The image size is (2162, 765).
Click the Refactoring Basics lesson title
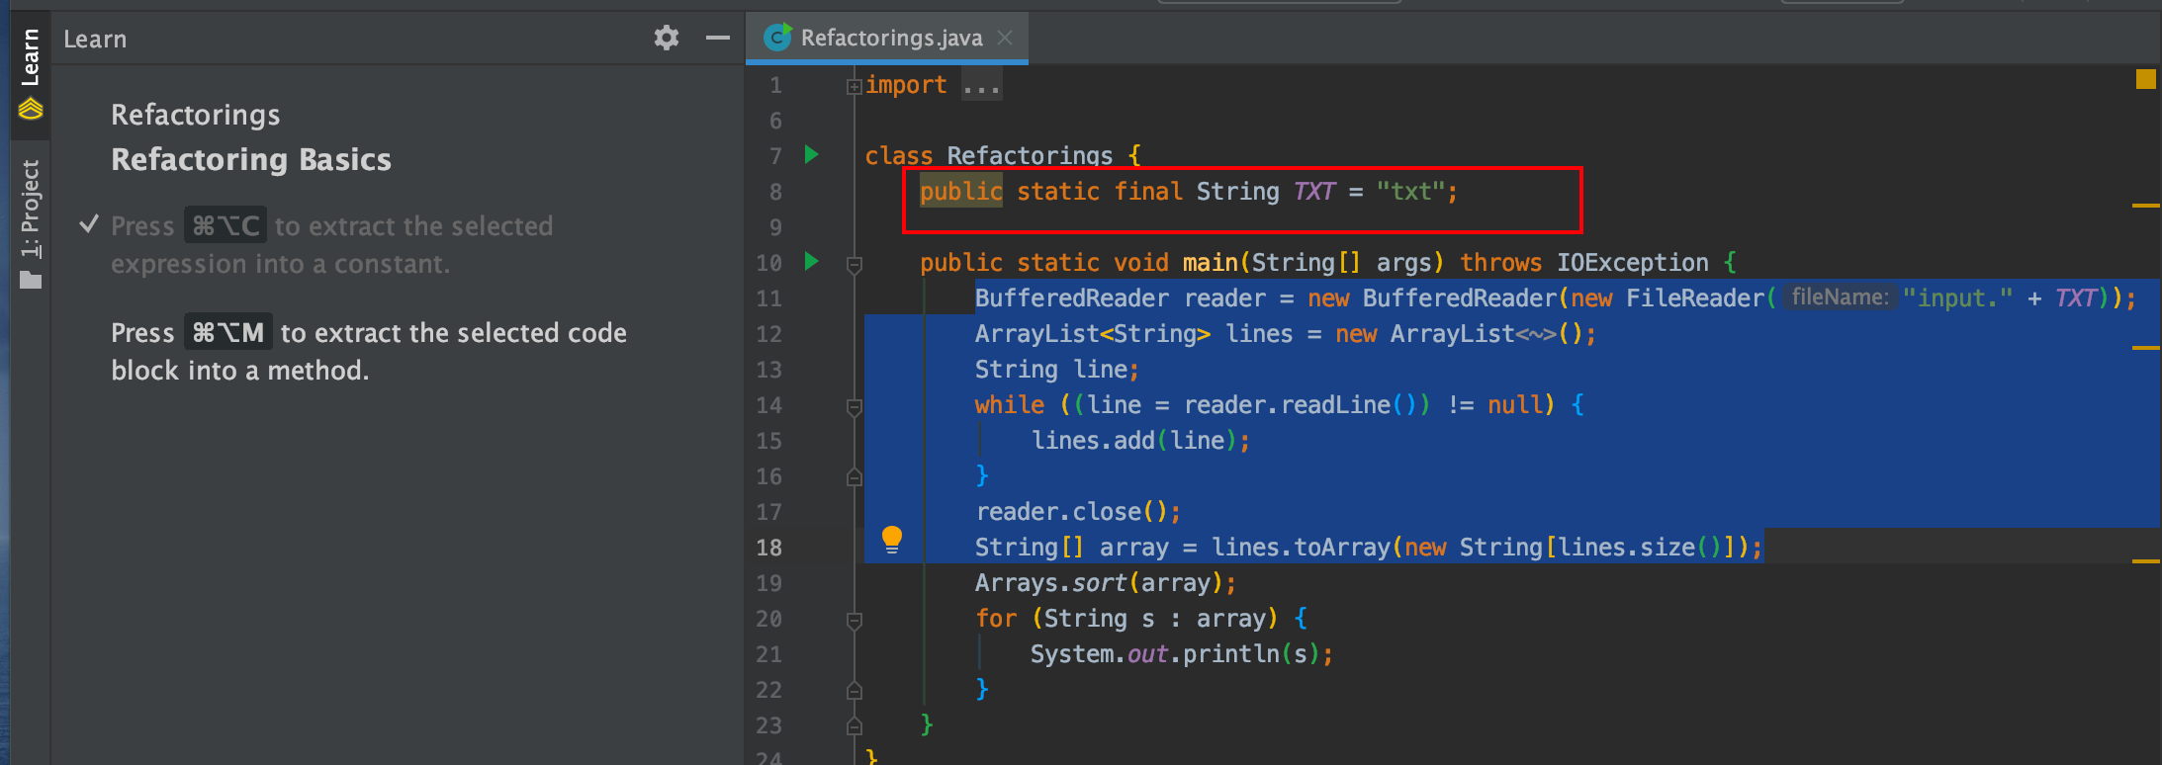click(251, 159)
